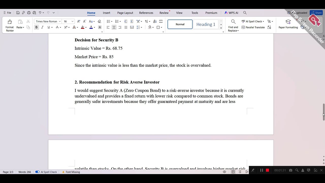Switch to the Review tab
The height and width of the screenshot is (183, 325).
(164, 13)
